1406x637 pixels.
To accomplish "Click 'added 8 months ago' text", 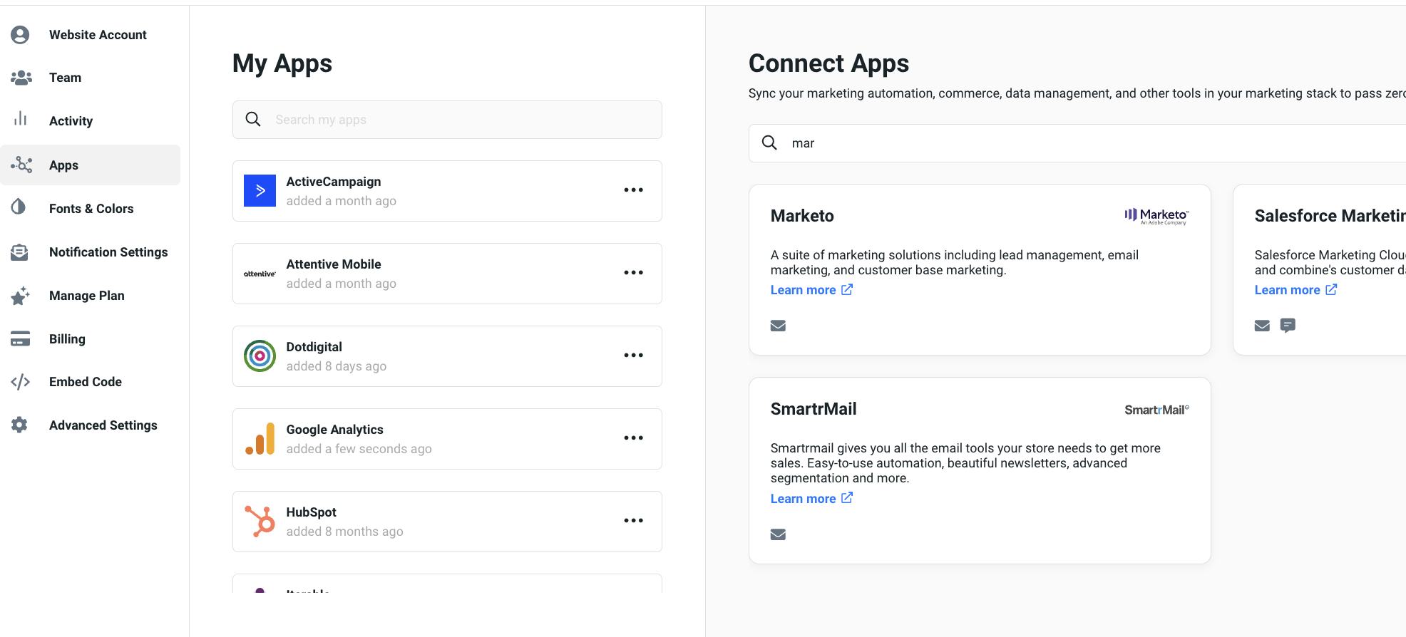I will pos(345,532).
